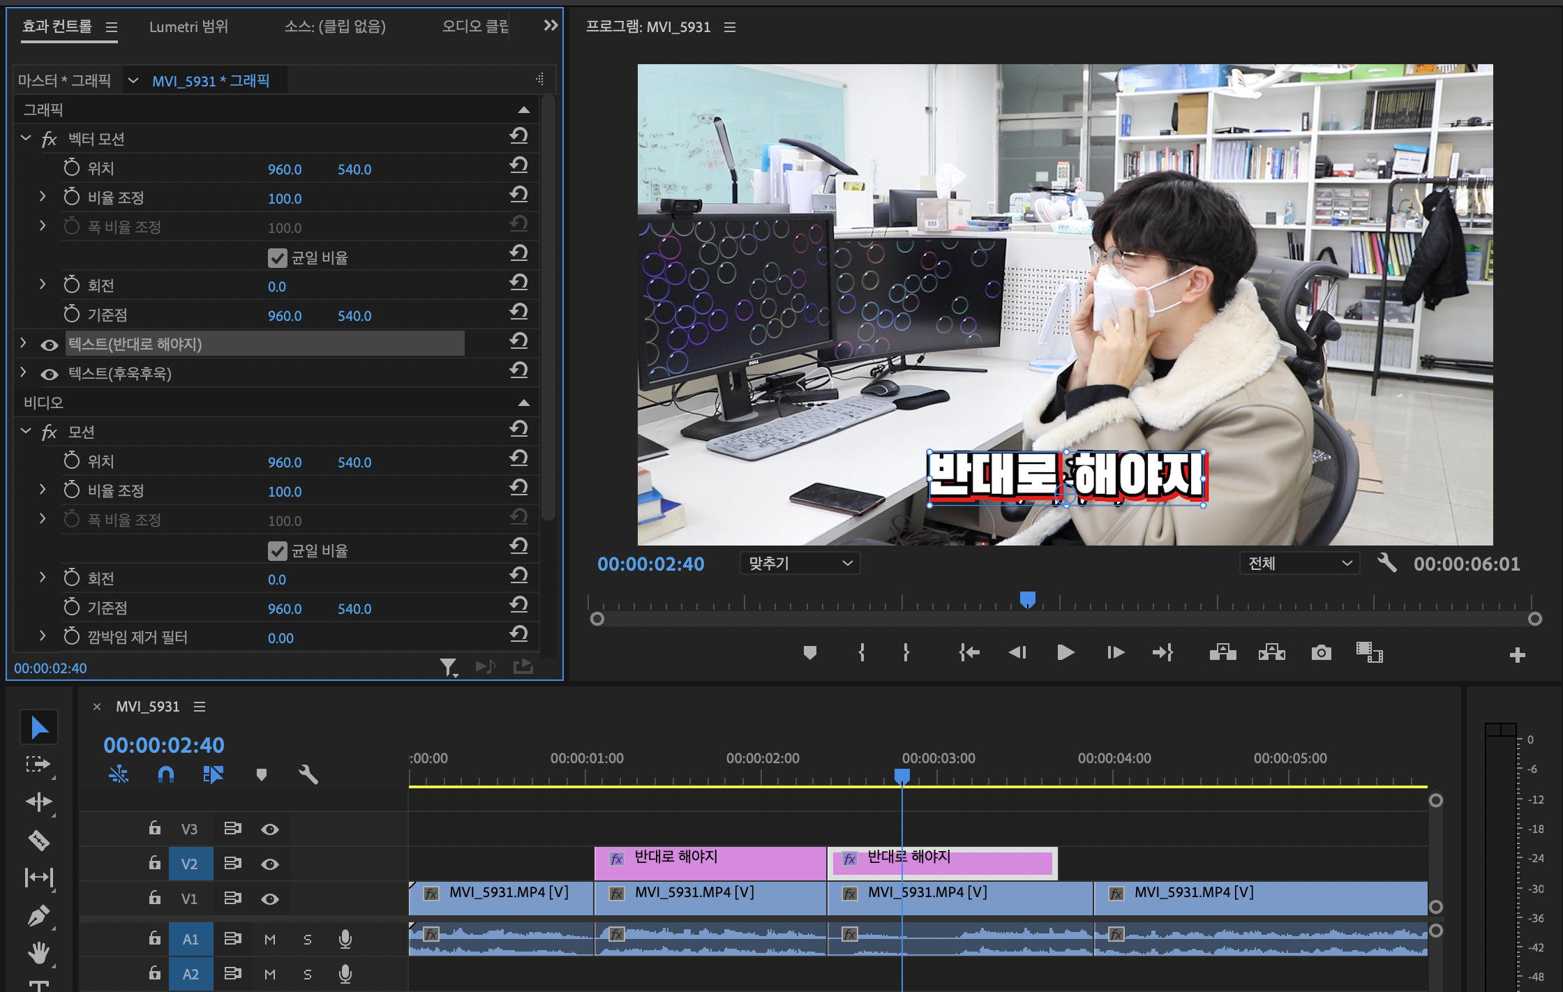This screenshot has width=1563, height=992.
Task: Uncheck 균일 비율 under 벡터 모션
Action: click(x=277, y=258)
